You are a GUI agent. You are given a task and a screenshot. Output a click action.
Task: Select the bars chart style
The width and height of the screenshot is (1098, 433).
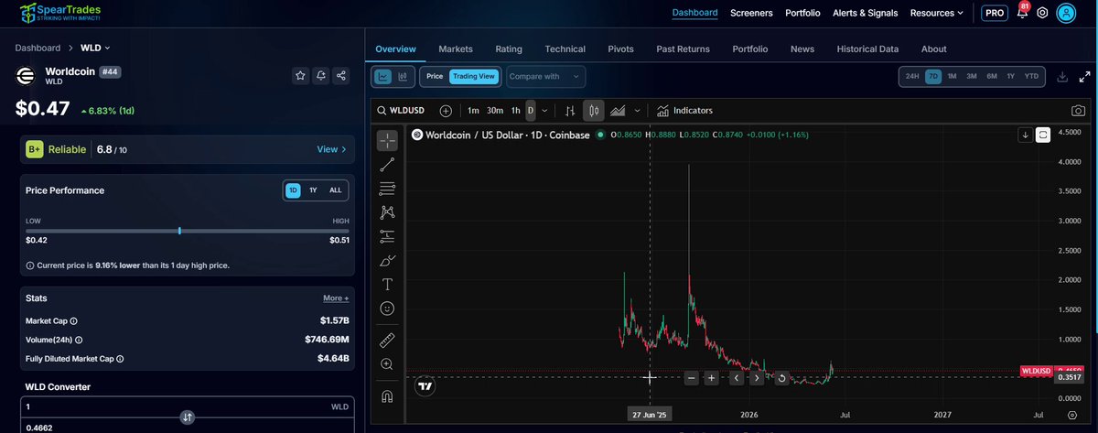(570, 111)
